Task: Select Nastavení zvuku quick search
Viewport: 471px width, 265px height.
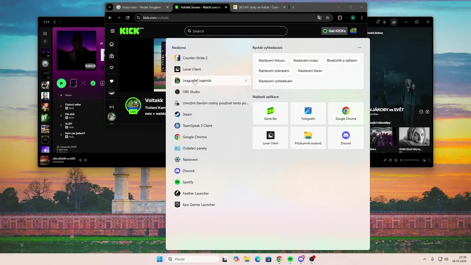Action: [306, 60]
